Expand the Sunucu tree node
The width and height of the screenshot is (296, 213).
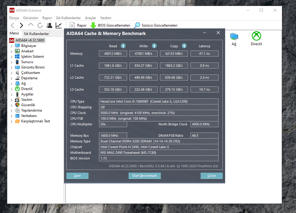click(12, 62)
